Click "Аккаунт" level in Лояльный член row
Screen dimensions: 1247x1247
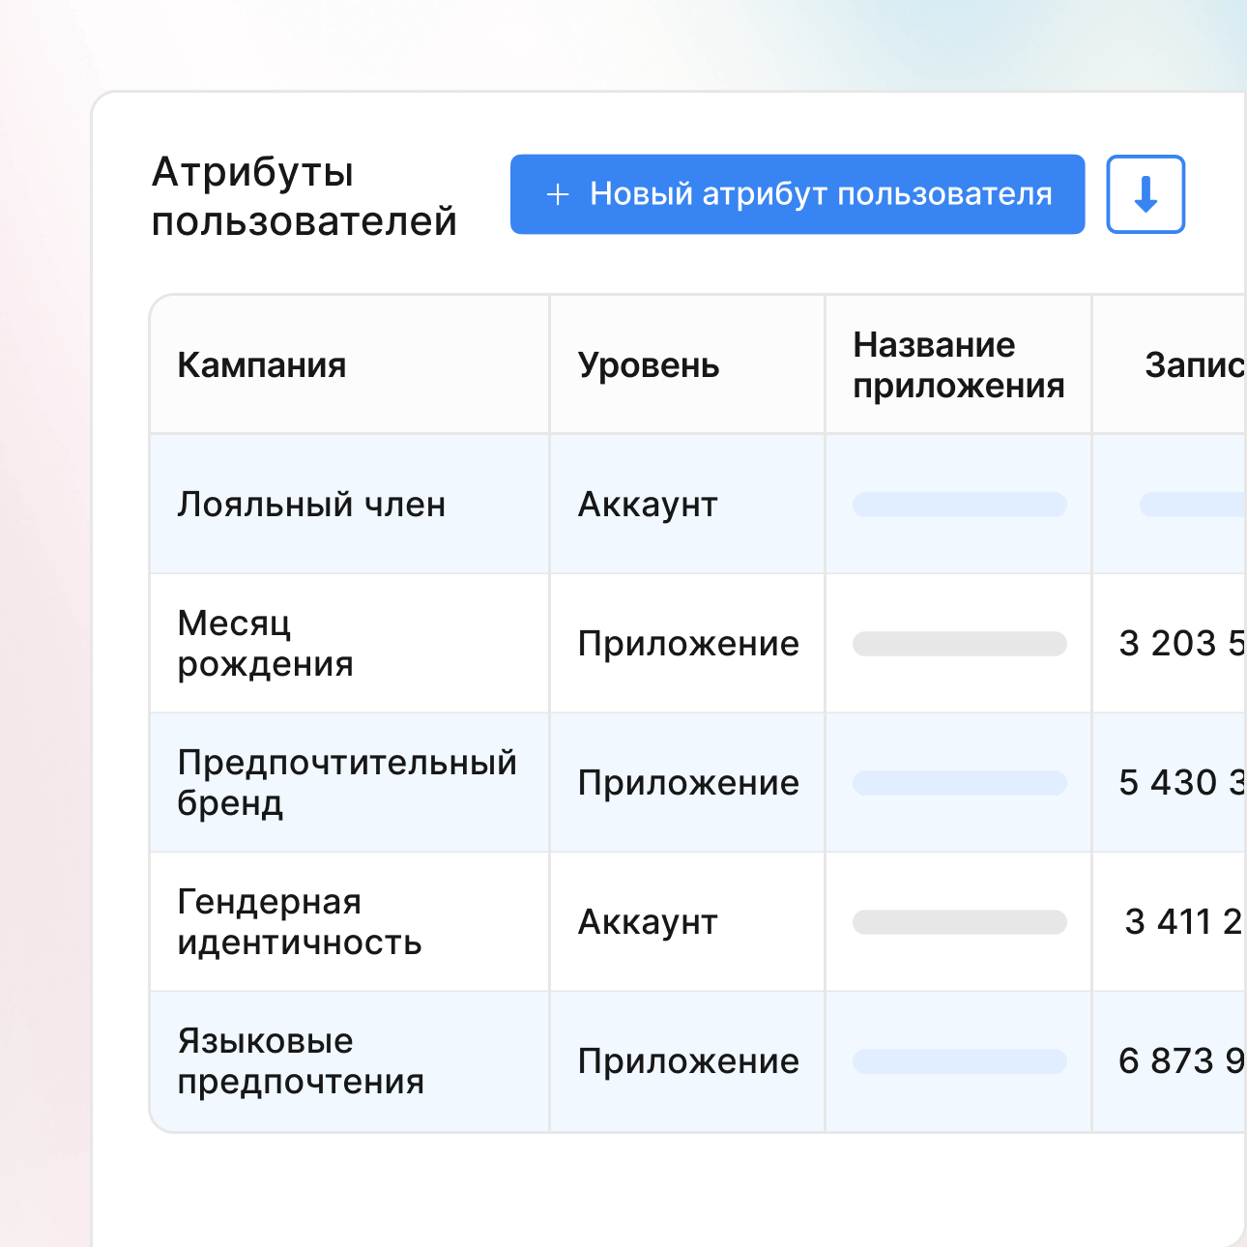[x=648, y=505]
